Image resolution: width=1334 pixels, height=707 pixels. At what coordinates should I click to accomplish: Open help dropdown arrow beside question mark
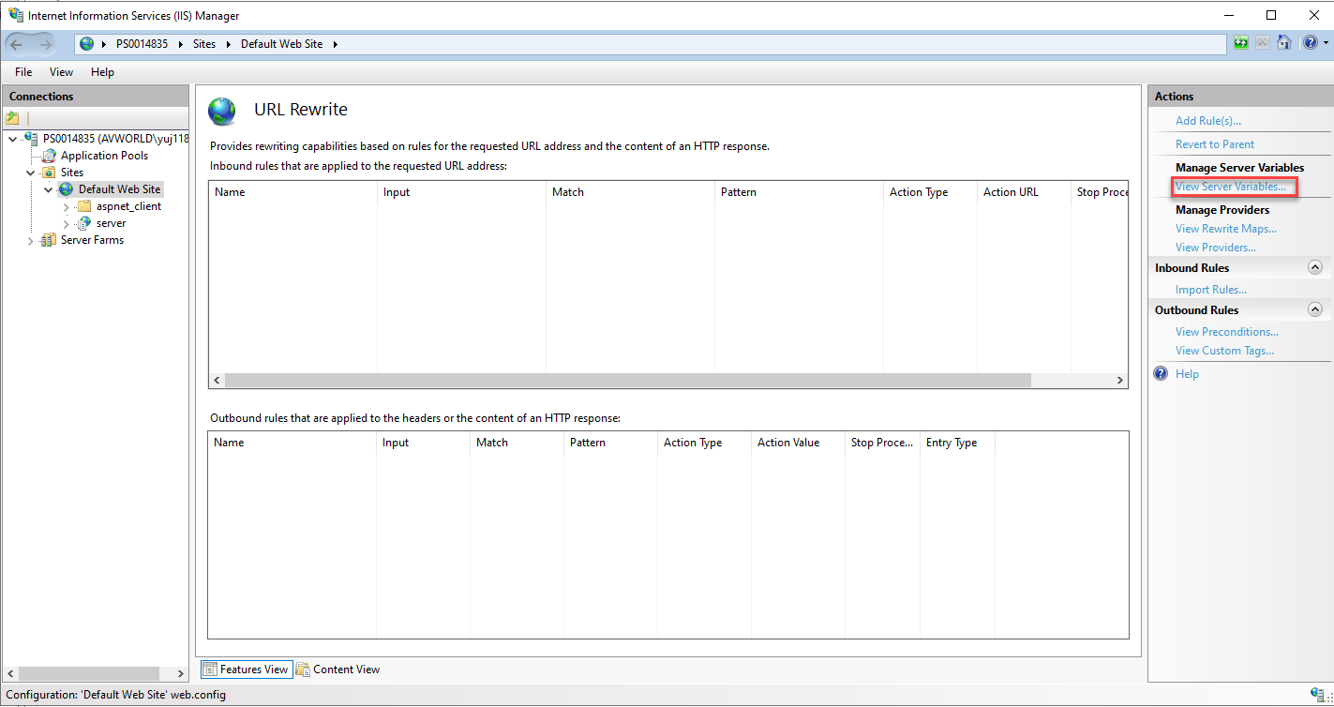[x=1326, y=44]
